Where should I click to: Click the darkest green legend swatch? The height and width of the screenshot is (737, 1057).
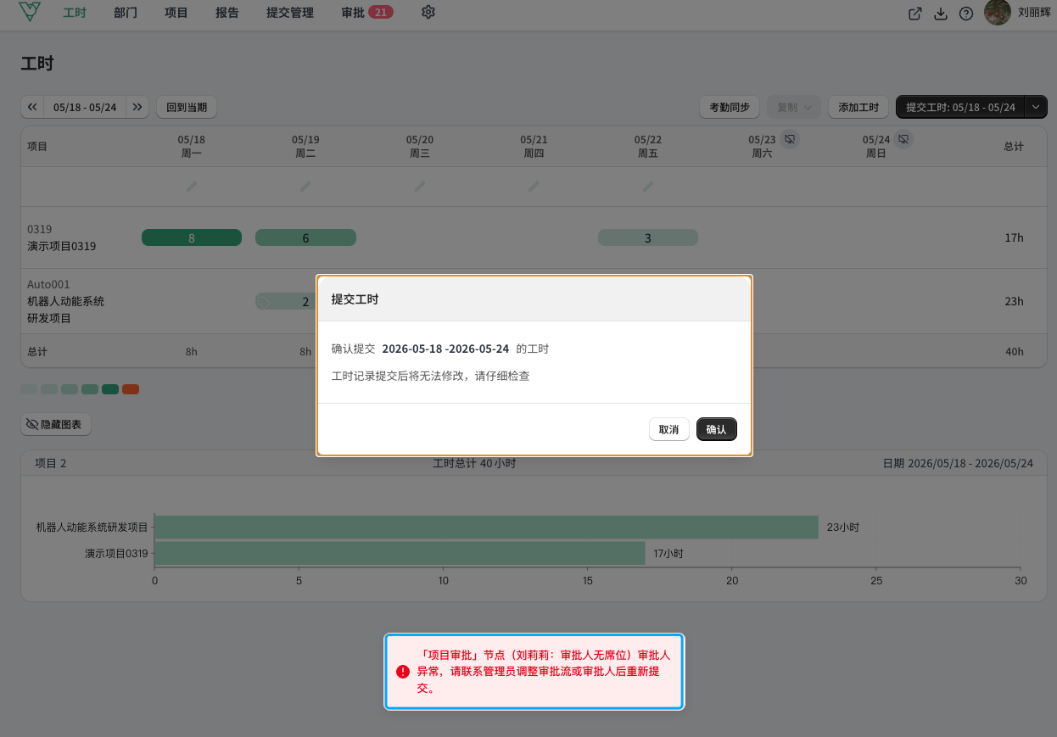110,389
